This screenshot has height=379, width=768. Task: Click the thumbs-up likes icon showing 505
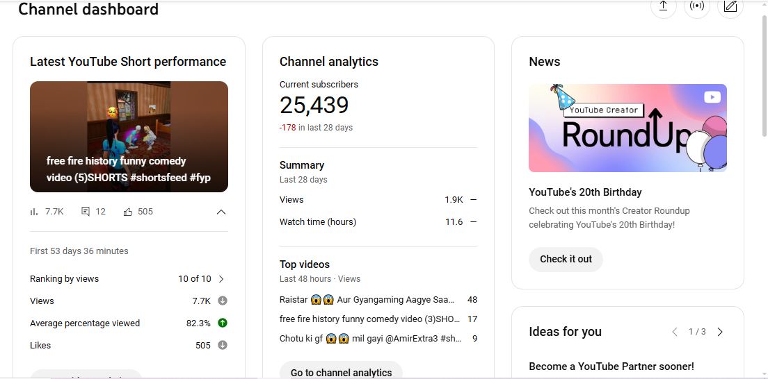[x=128, y=212]
